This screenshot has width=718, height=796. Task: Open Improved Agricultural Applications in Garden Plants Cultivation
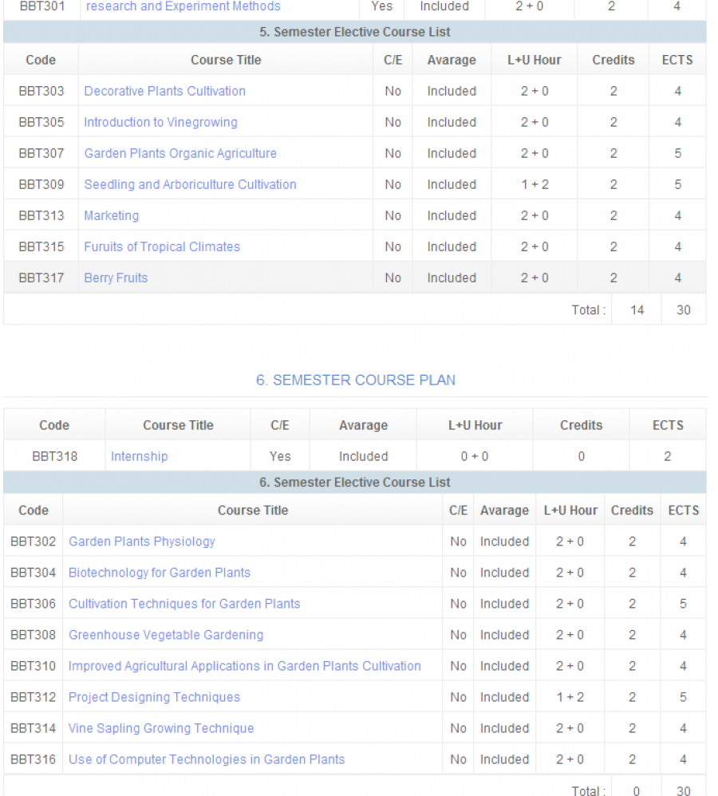pyautogui.click(x=244, y=666)
